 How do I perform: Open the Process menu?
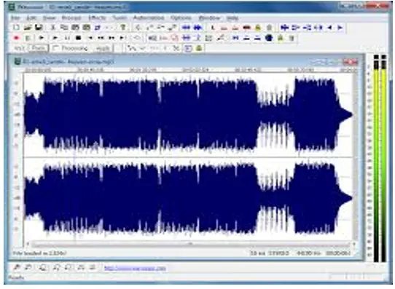pos(71,18)
